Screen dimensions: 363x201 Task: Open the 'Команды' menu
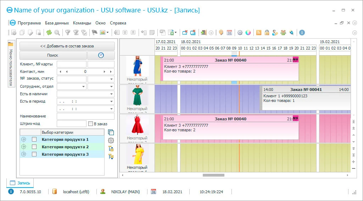(82, 23)
